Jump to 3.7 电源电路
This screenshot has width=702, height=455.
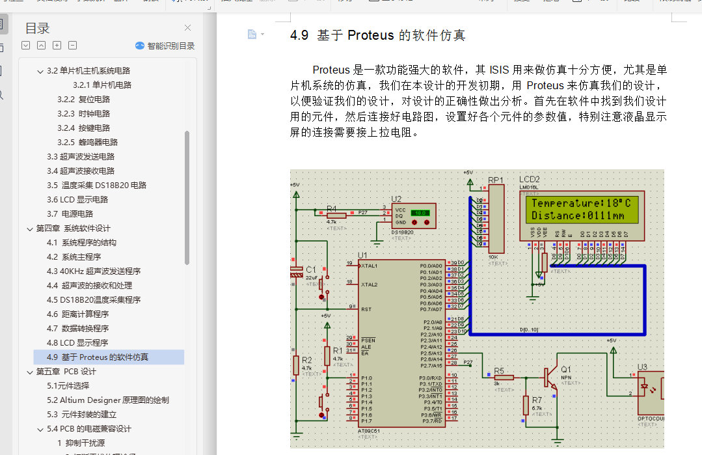point(70,214)
